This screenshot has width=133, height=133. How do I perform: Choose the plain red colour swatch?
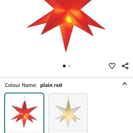click(24, 113)
